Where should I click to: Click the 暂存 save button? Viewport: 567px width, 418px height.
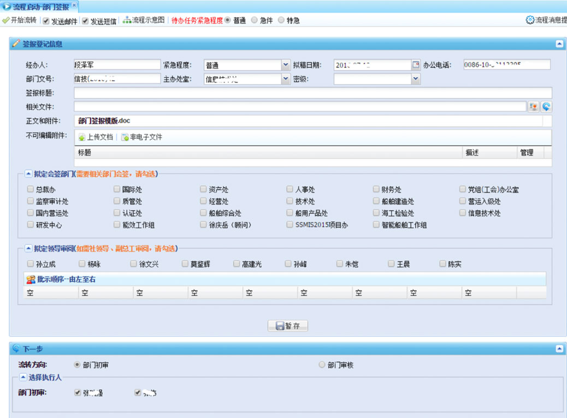coord(287,325)
